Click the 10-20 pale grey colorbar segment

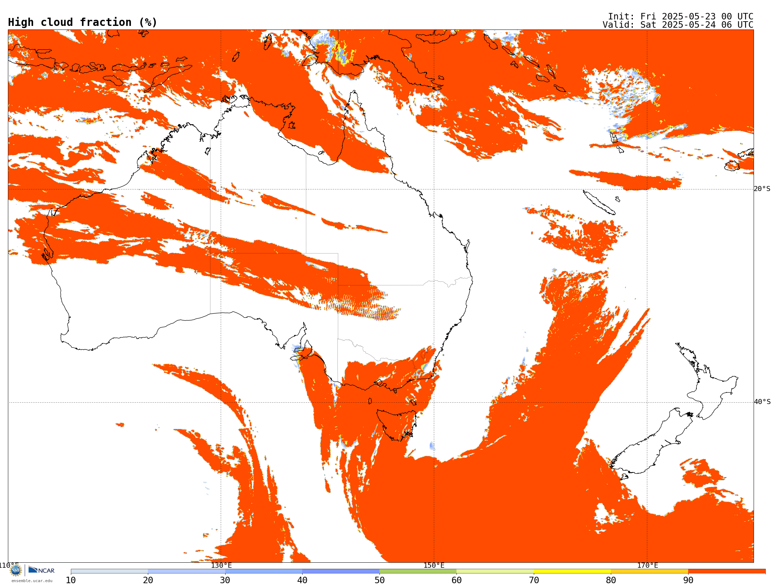(109, 571)
